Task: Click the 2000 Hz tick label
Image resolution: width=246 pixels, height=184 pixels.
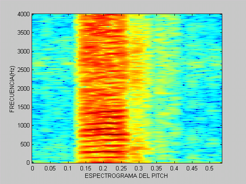Action: (x=24, y=88)
